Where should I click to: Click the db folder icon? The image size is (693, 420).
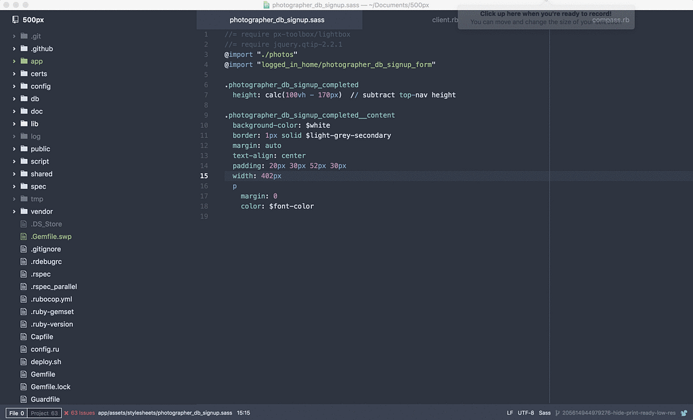24,99
